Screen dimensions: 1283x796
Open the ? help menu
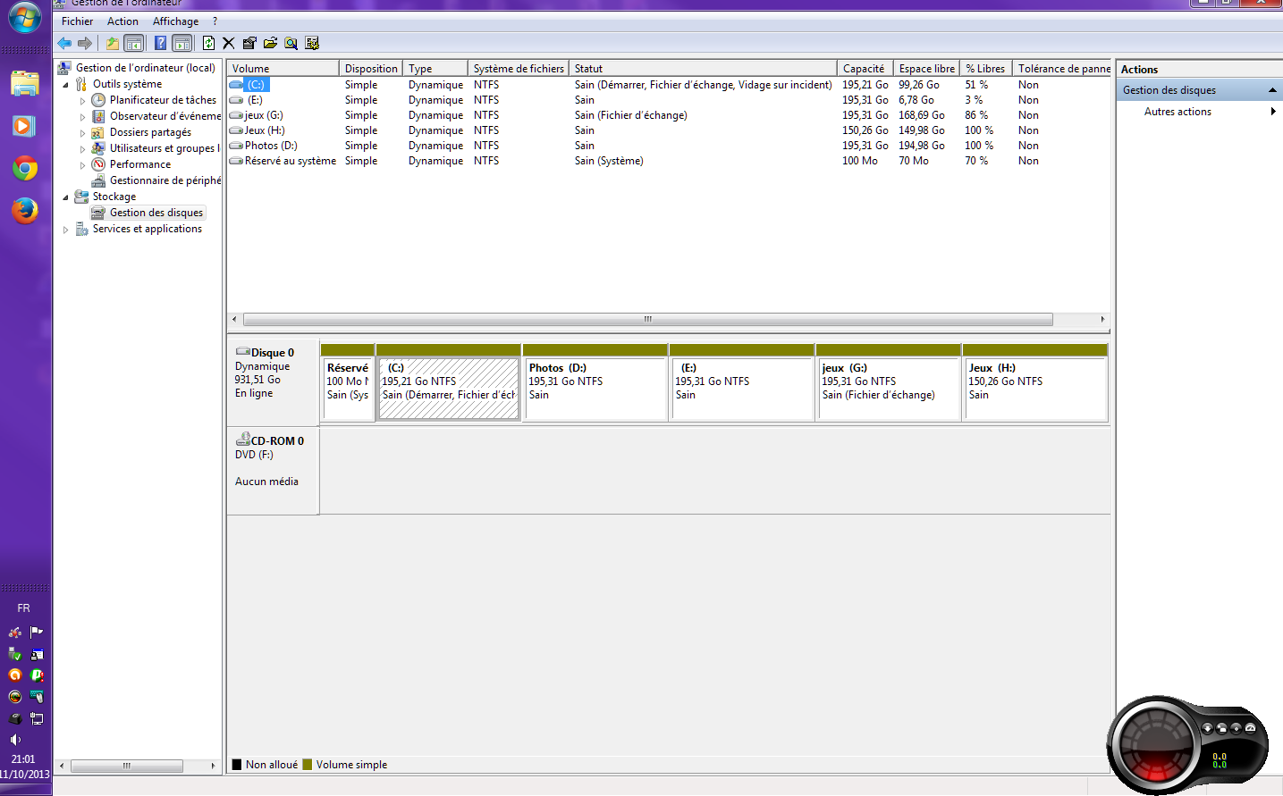pyautogui.click(x=215, y=21)
